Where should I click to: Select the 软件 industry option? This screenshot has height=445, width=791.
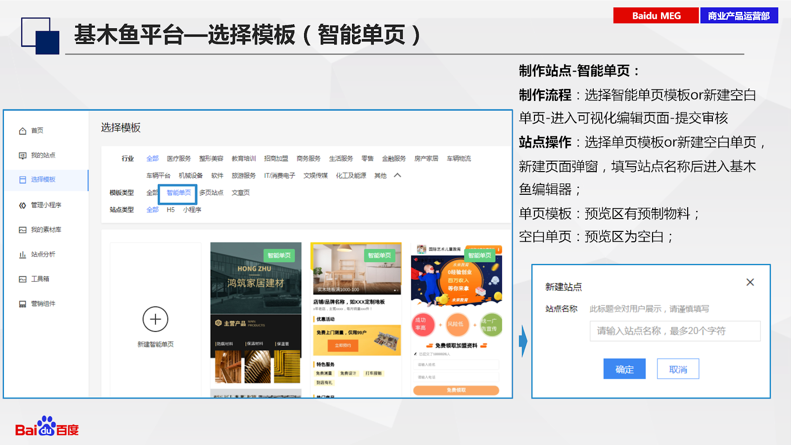[218, 176]
